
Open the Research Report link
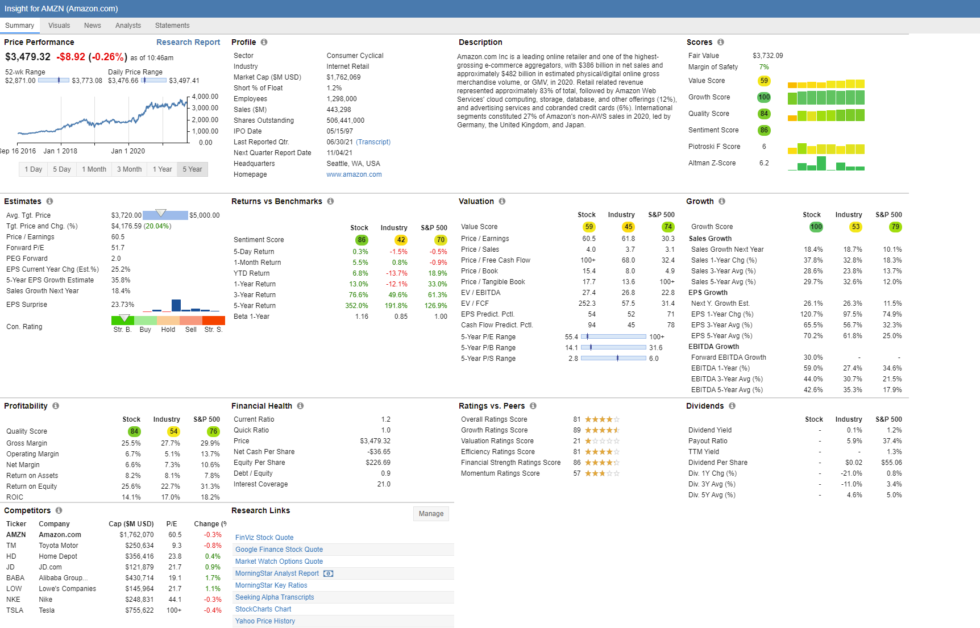click(x=188, y=42)
